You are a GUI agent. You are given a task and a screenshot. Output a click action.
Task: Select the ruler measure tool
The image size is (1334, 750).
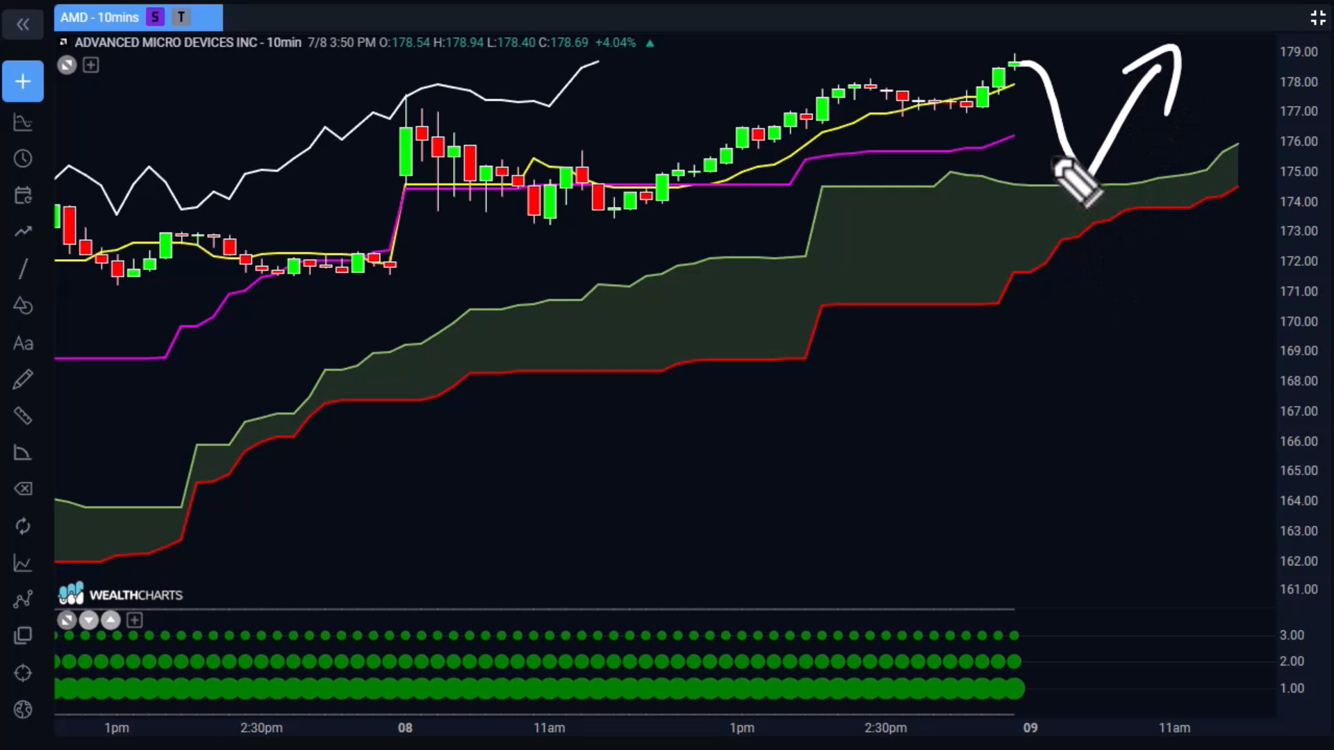pos(23,416)
